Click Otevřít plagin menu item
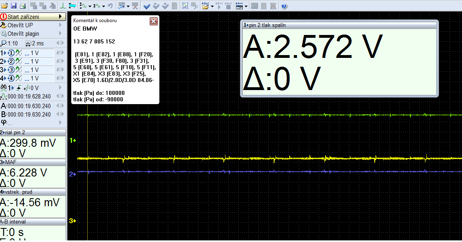 (x=33, y=33)
